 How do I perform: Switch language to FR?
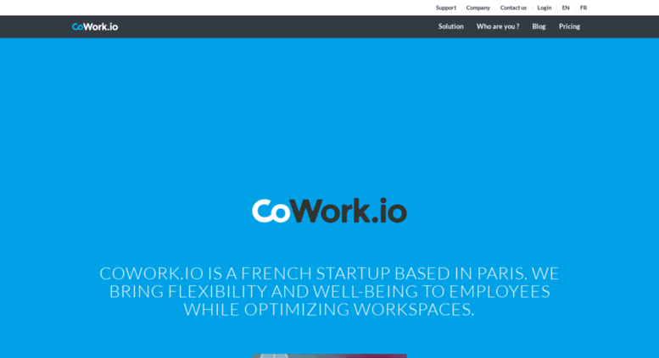click(x=584, y=8)
